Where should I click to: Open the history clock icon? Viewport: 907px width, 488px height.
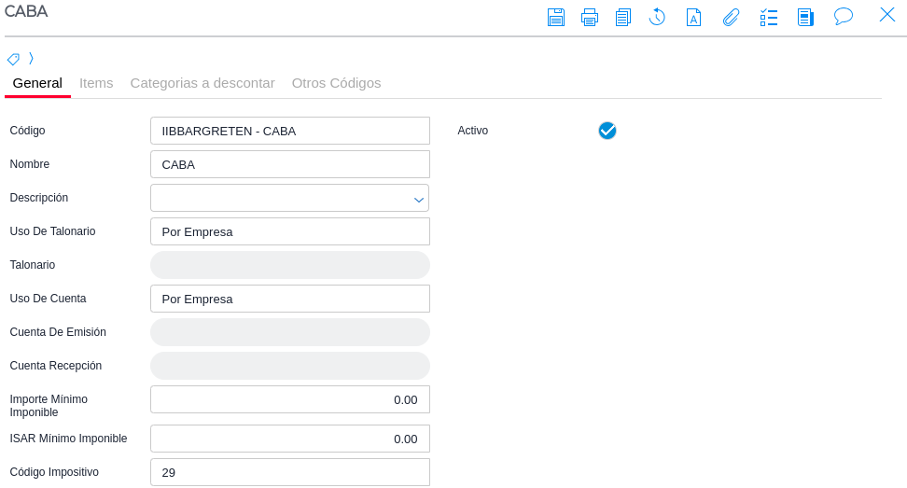pos(657,17)
